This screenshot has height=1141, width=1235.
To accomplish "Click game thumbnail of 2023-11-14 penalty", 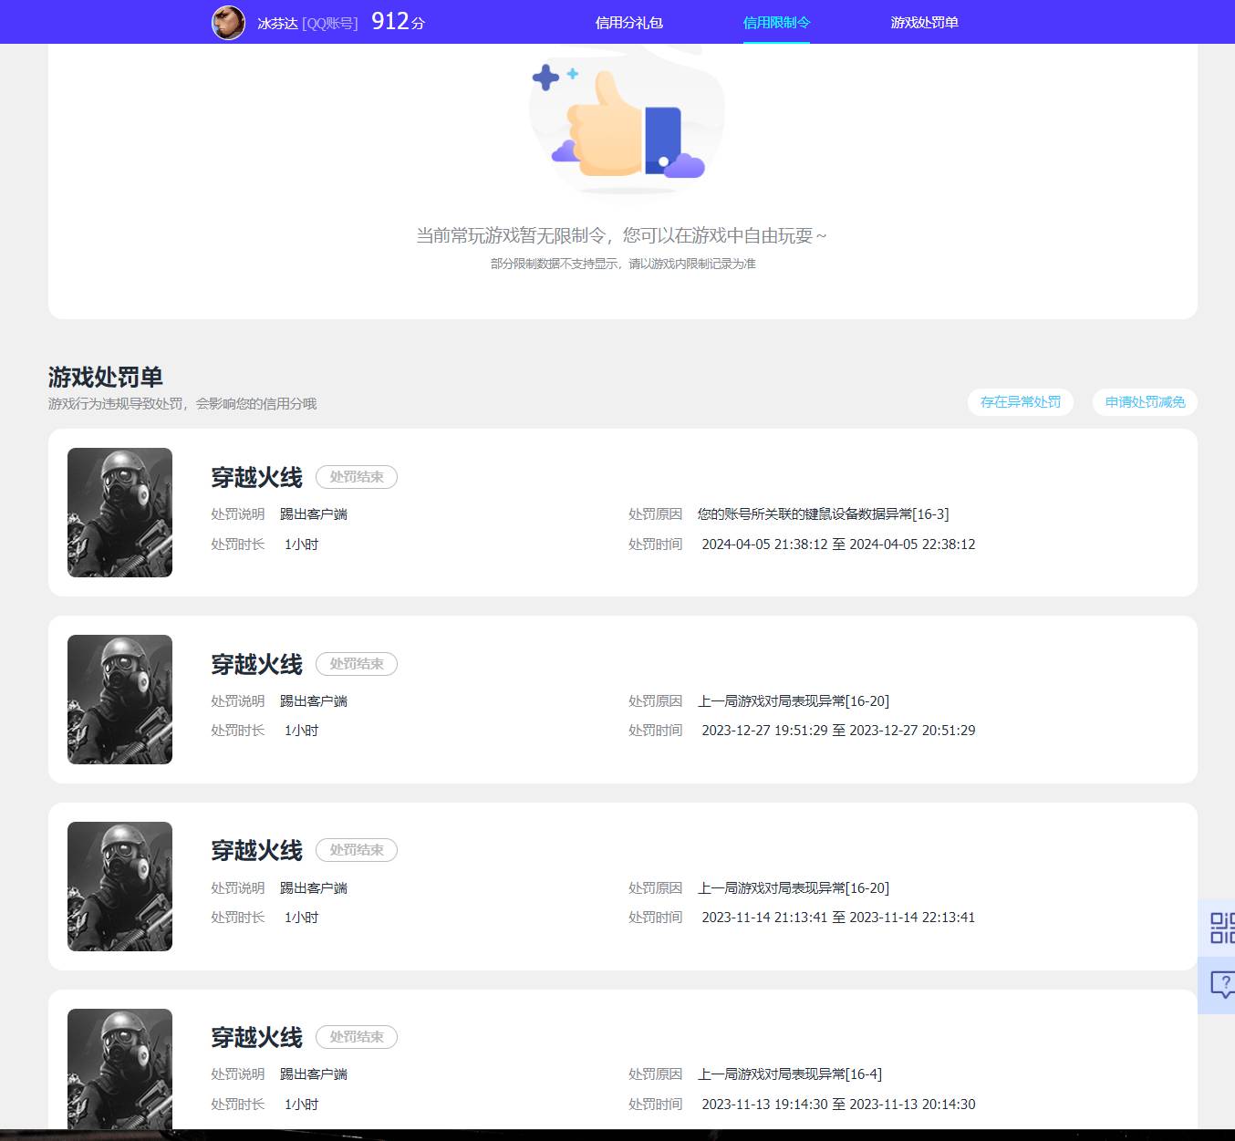I will 119,887.
